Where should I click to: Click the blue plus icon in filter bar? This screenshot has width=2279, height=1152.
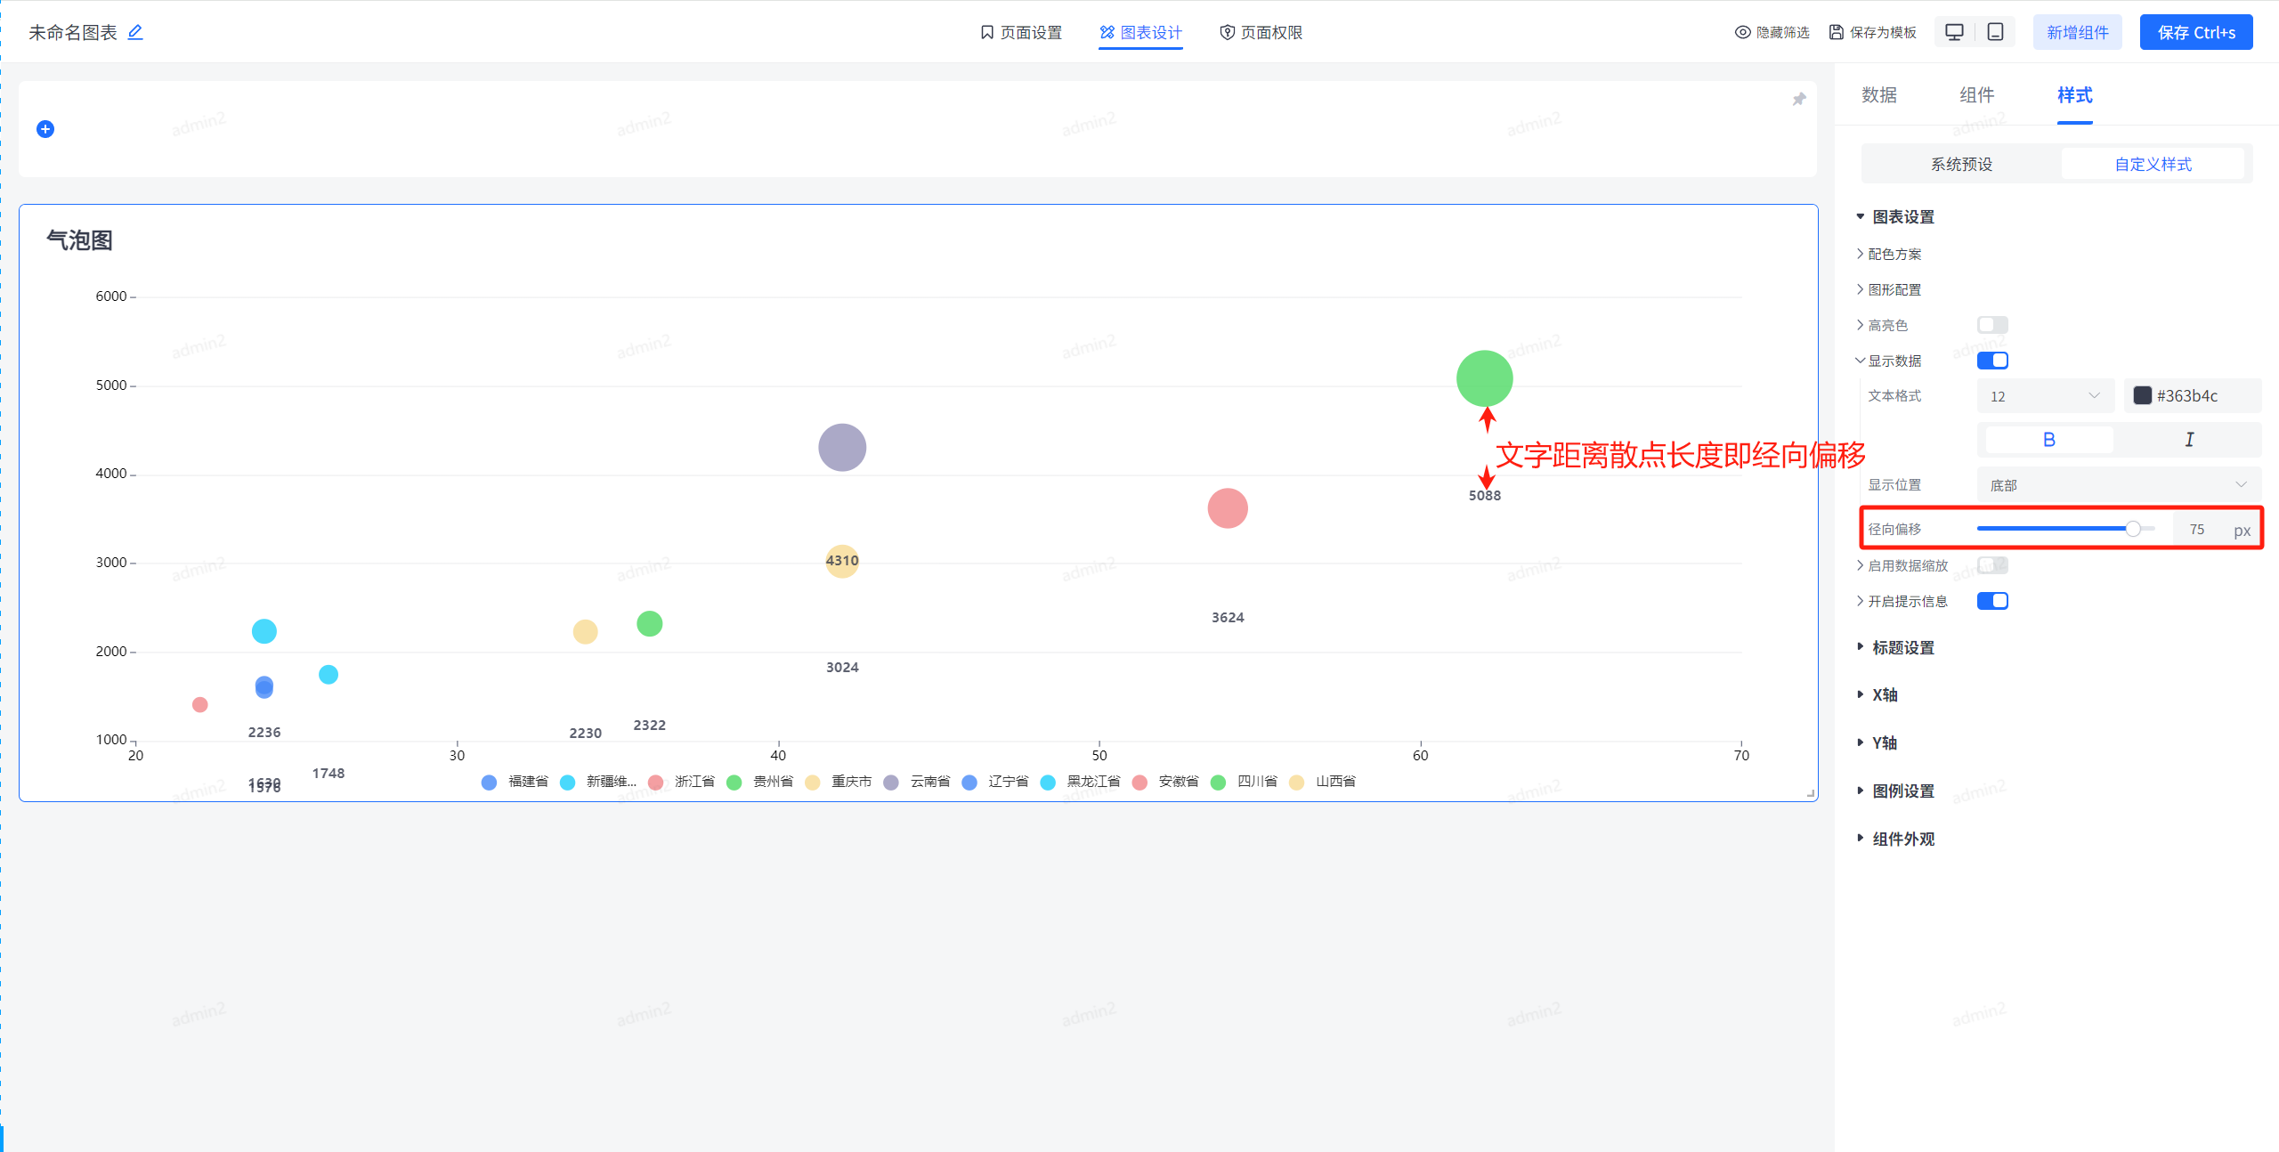[x=45, y=129]
